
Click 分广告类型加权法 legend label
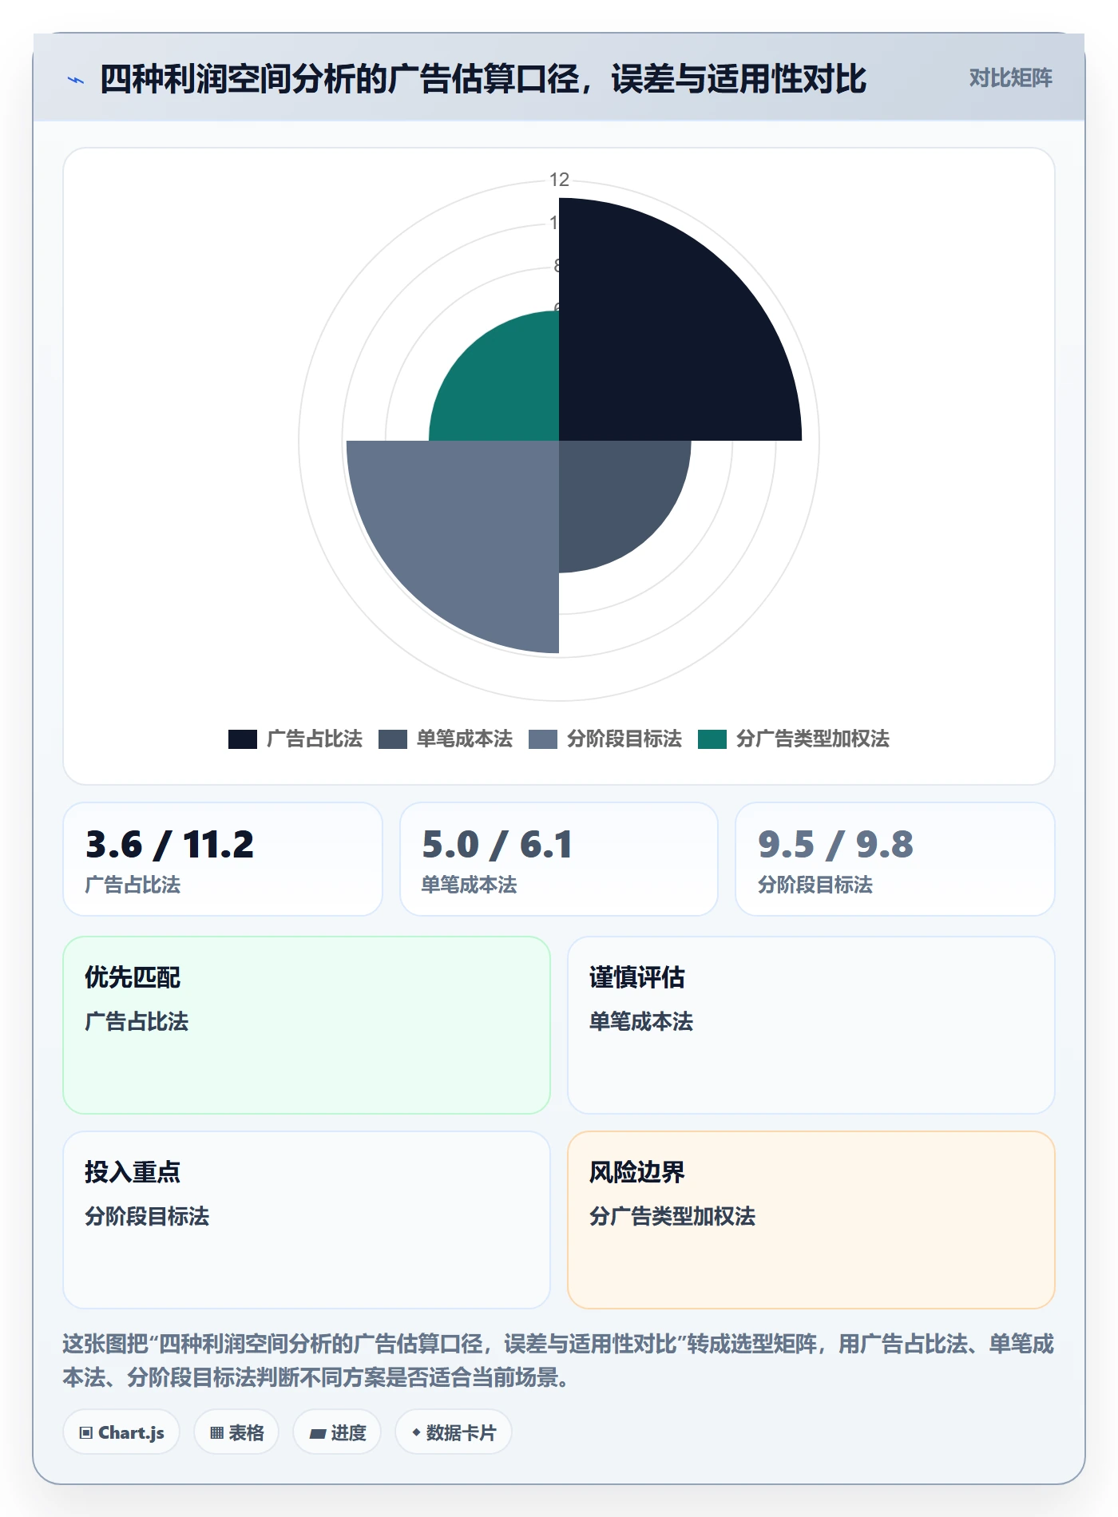tap(813, 739)
